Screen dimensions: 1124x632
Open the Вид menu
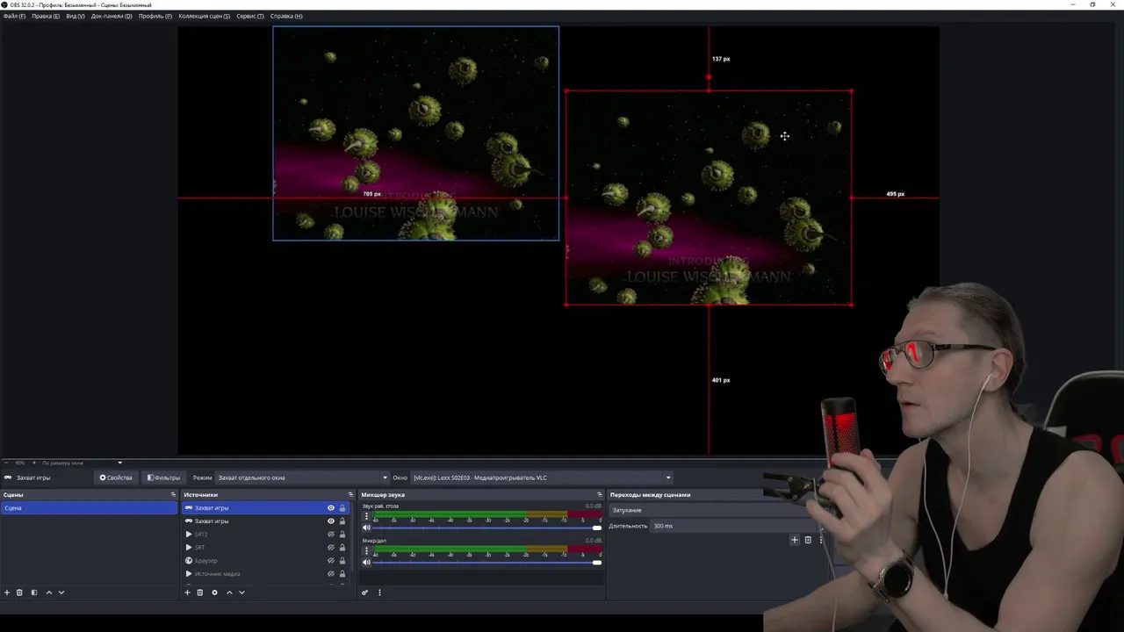click(x=76, y=16)
